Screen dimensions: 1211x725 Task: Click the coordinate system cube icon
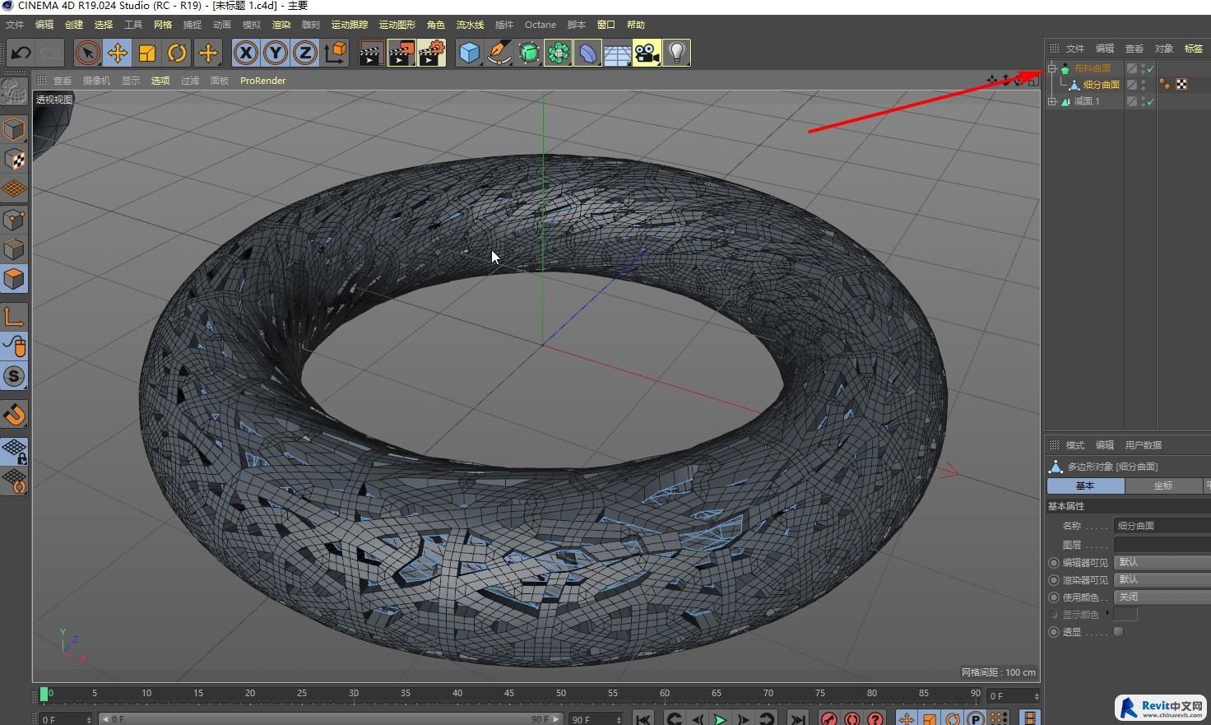point(335,53)
